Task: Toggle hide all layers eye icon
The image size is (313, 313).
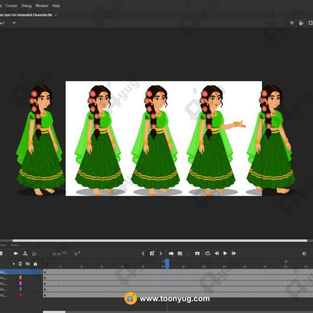Action: coord(28,263)
